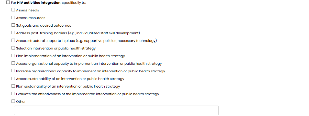309x116 pixels.
Task: Click the 'HIV activities integration' heading label
Action: pos(39,3)
